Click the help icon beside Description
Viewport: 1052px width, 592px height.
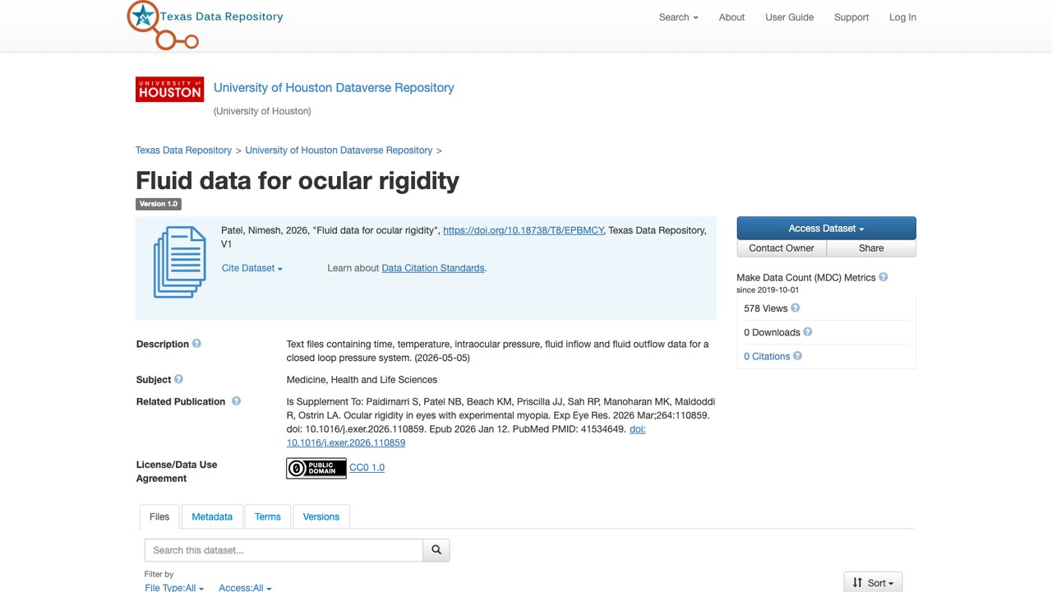196,344
